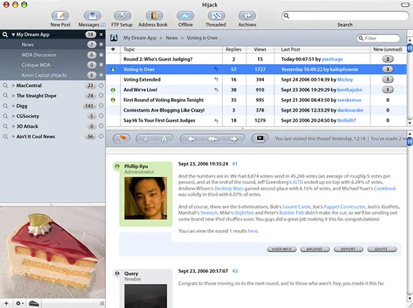
Task: Expand the MacCentral group
Action: [x=13, y=85]
